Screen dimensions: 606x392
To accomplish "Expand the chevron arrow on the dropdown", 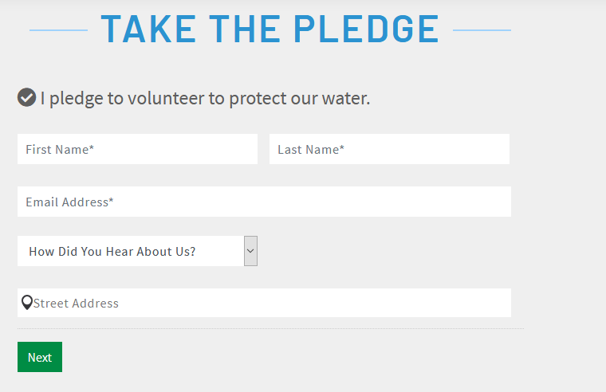I will pyautogui.click(x=250, y=251).
